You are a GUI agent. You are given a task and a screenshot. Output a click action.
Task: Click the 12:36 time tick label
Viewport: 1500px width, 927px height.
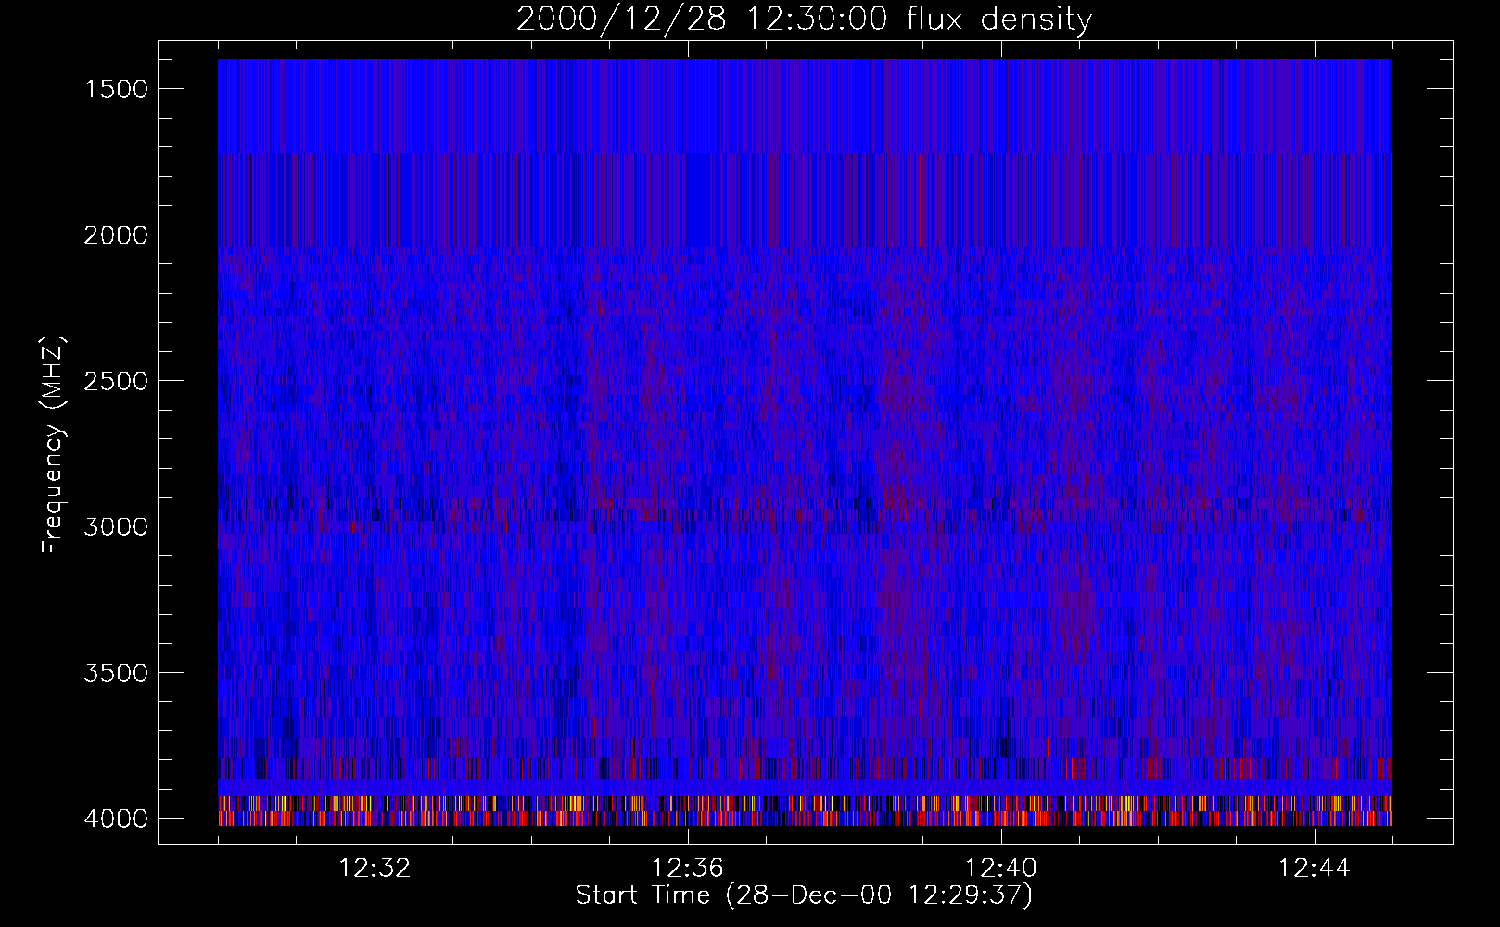coord(688,869)
